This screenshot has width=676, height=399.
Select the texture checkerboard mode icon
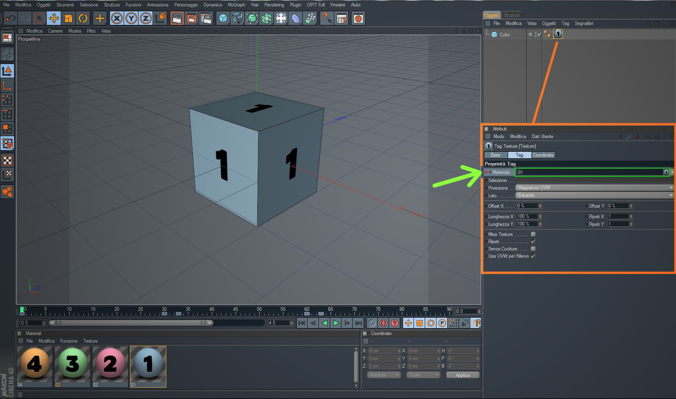point(7,160)
